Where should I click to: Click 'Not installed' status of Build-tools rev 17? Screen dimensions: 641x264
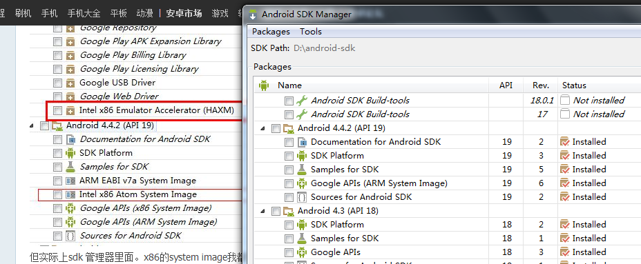point(598,114)
